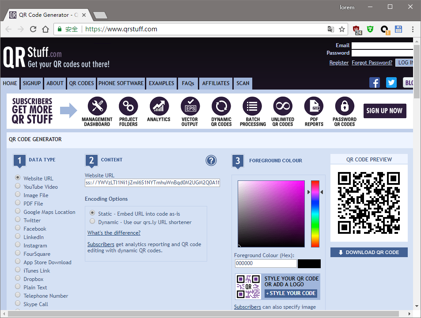421x318 pixels.
Task: Click the SIGN UP NOW button
Action: tap(384, 111)
